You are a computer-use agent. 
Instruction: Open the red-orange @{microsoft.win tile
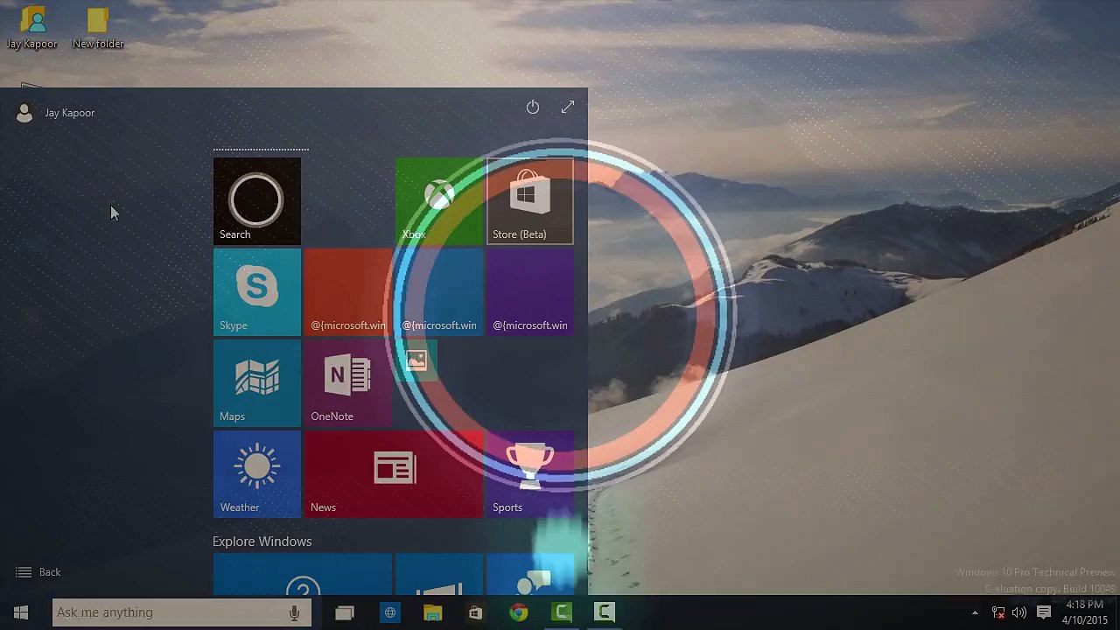point(347,291)
